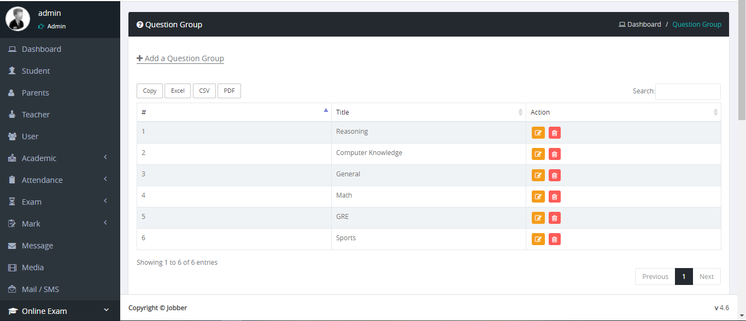The width and height of the screenshot is (746, 321).
Task: Open the Teacher menu item
Action: [36, 115]
